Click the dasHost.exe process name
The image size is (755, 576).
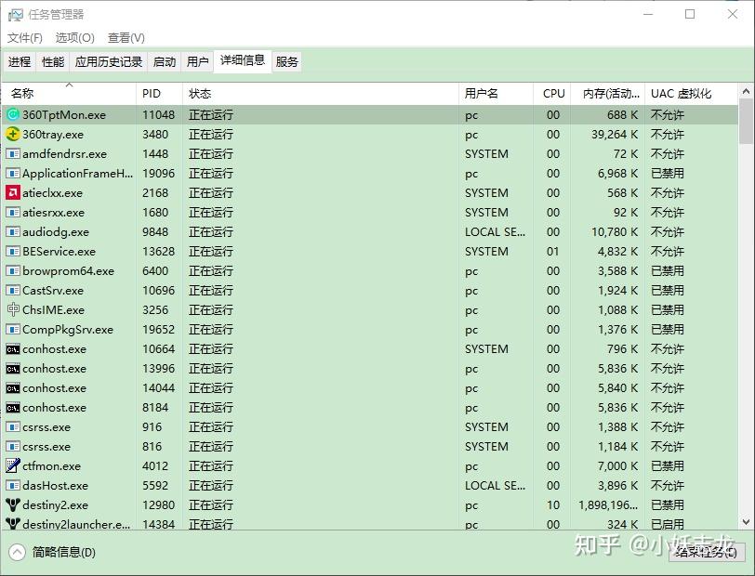56,486
